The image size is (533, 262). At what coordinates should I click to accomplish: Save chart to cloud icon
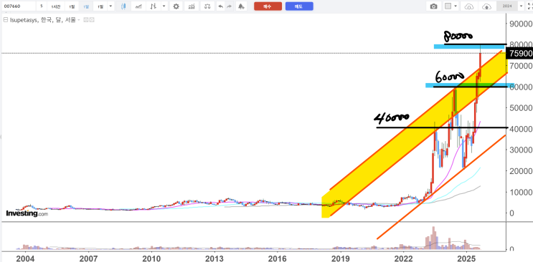tap(468, 6)
